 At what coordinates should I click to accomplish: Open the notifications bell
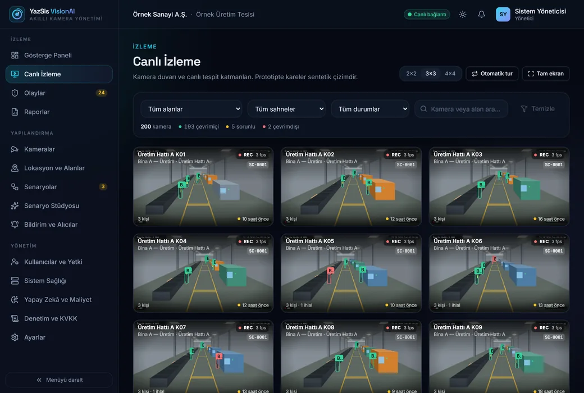(482, 14)
